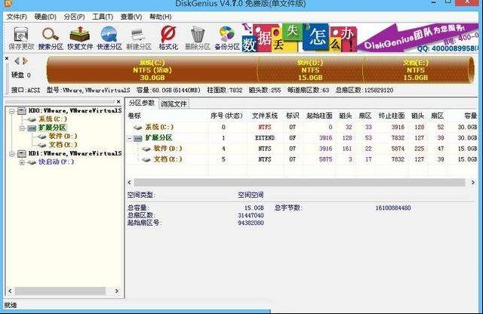Open the 查看(V) menu
This screenshot has height=314, width=483.
pos(131,17)
